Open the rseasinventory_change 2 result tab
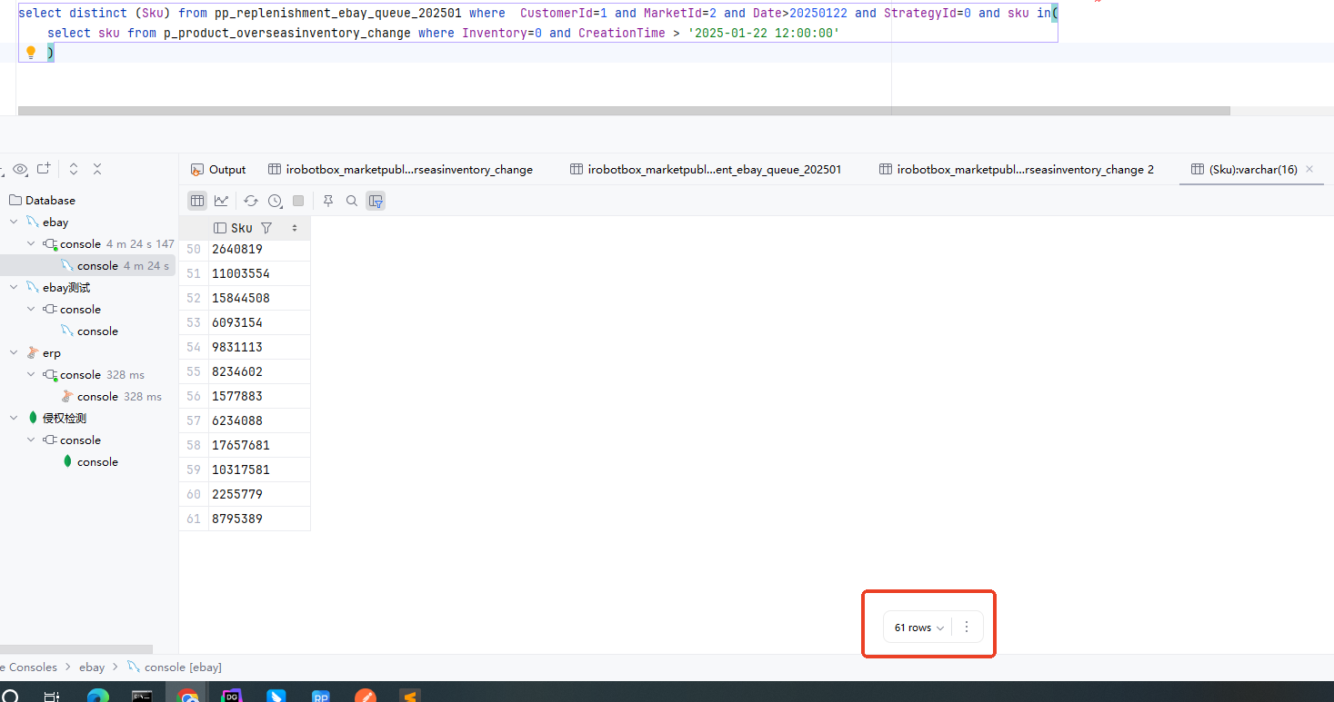 pyautogui.click(x=1016, y=170)
